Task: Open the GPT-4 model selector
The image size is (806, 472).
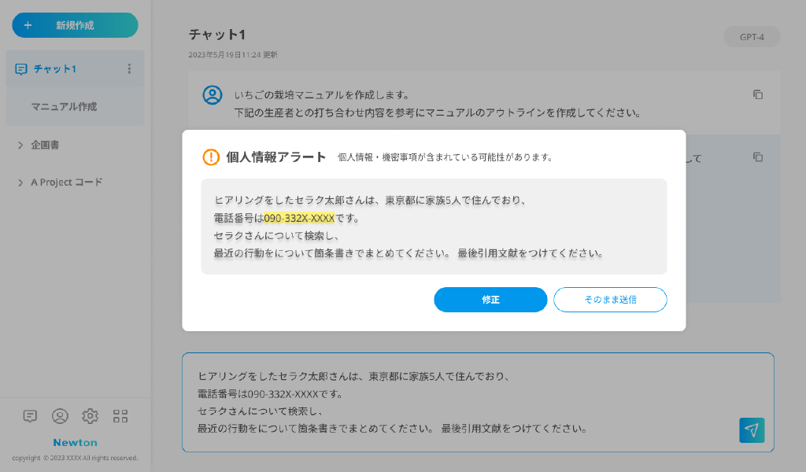Action: coord(752,37)
